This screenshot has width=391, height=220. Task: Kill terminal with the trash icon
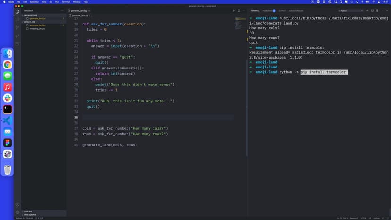pos(377,10)
